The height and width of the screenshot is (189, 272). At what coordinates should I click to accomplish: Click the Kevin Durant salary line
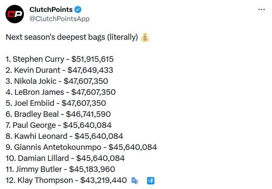[x=59, y=70]
